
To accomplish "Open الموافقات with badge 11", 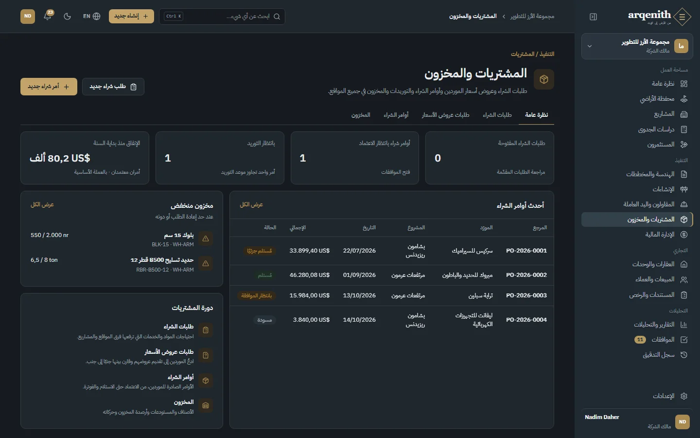I will click(x=637, y=340).
